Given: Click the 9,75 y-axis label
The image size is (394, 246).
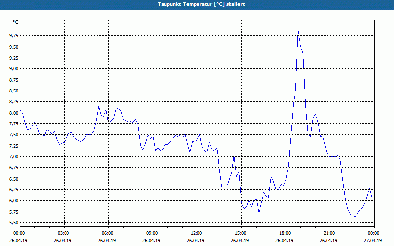Looking at the screenshot, I should coord(14,36).
